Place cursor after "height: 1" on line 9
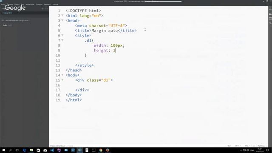The height and width of the screenshot is (153, 272). click(x=116, y=51)
